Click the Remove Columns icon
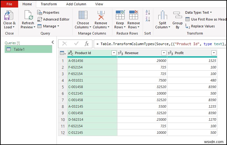Image resolution: width=227 pixels, height=145 pixels. [101, 15]
